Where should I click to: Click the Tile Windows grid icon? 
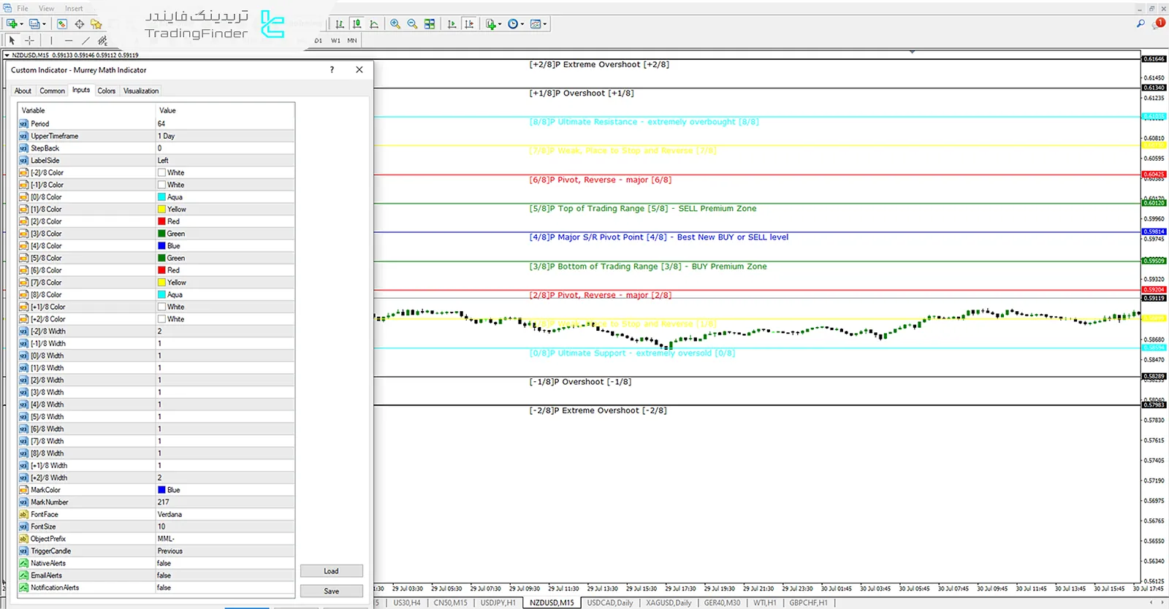point(430,24)
